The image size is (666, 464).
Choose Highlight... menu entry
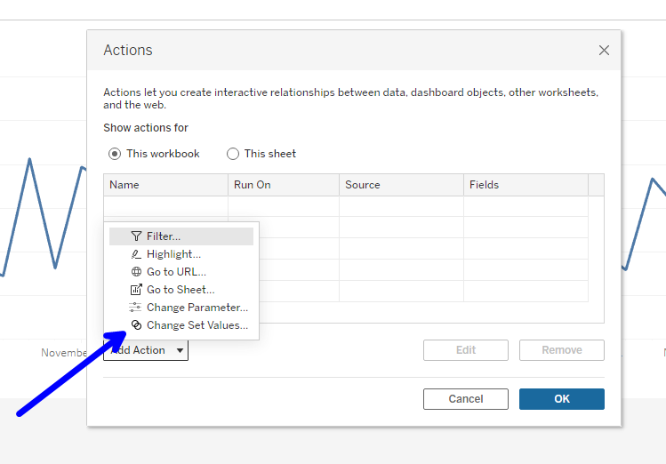[x=173, y=254]
